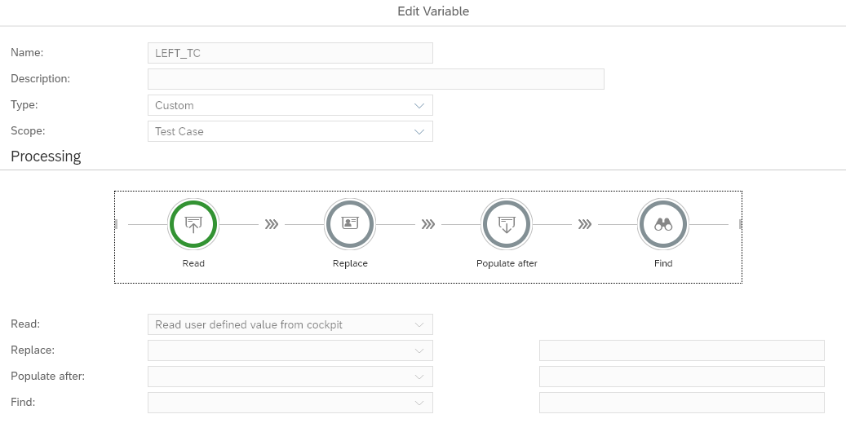846x423 pixels.
Task: Click the value field right of Replace
Action: pos(681,350)
